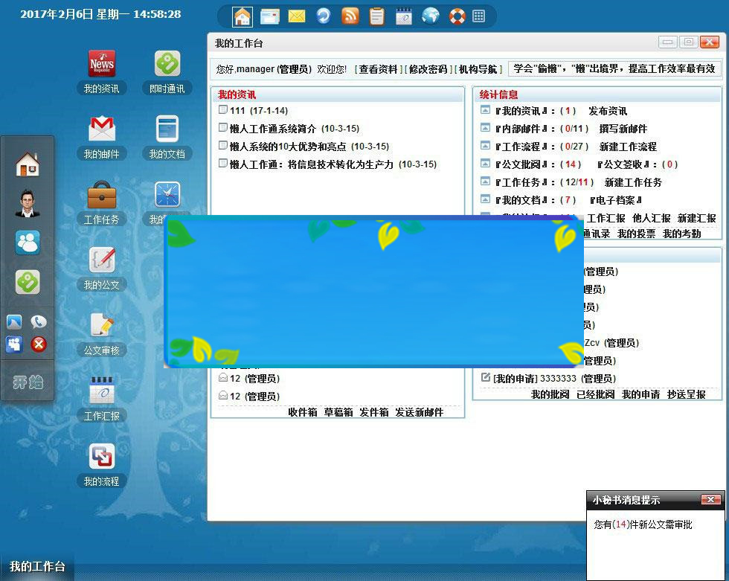The image size is (729, 581).
Task: Check the box next to news item 111
Action: 223,109
